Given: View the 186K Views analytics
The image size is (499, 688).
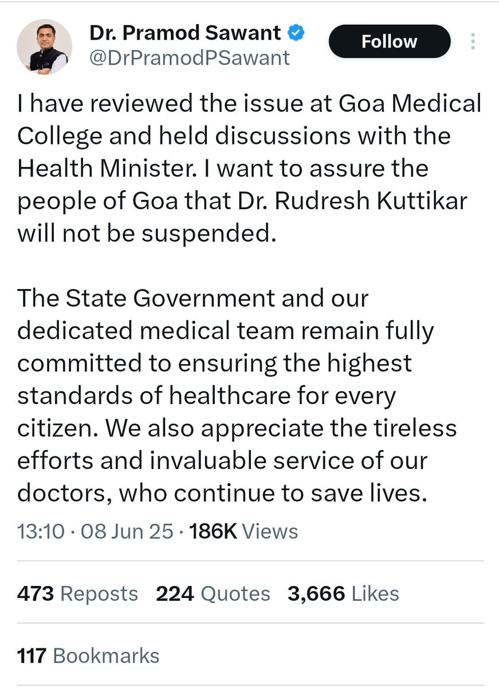Looking at the screenshot, I should point(243,531).
